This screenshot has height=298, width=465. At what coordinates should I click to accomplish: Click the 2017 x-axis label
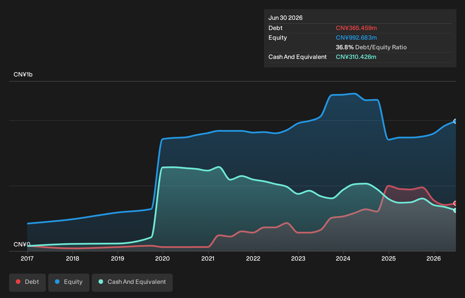click(x=27, y=258)
